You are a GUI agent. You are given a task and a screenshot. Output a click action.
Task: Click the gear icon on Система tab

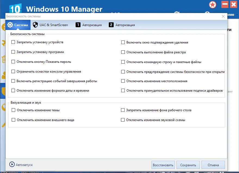[x=10, y=25]
